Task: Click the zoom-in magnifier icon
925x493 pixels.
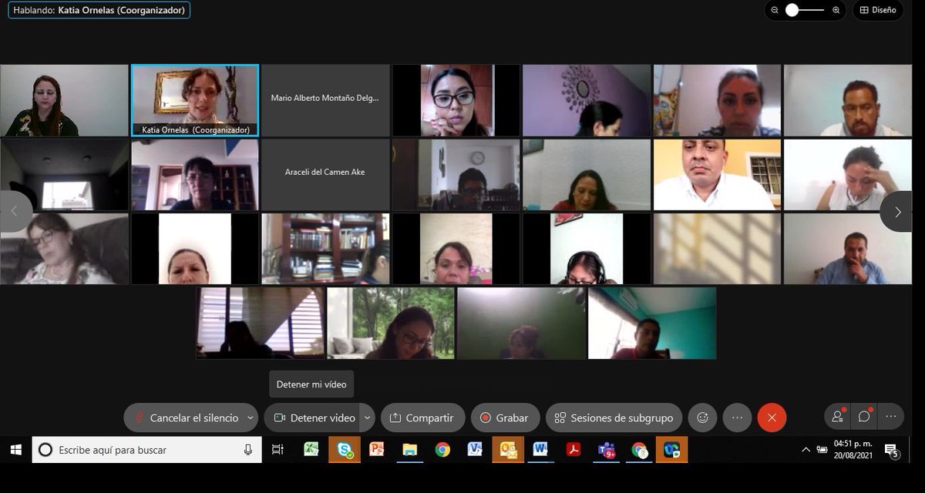Action: (836, 10)
